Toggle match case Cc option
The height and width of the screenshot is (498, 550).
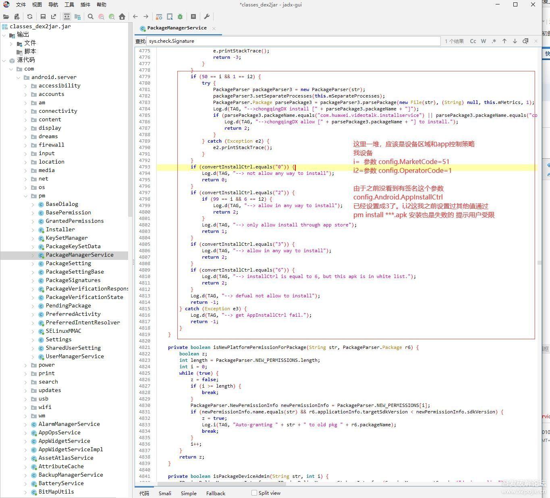coord(473,41)
